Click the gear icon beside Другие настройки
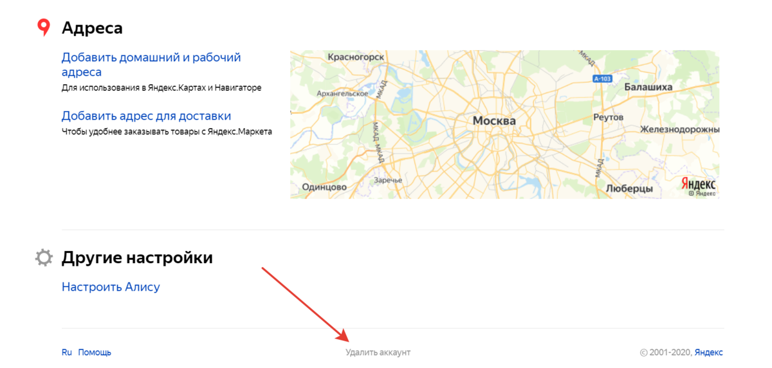 pyautogui.click(x=44, y=258)
